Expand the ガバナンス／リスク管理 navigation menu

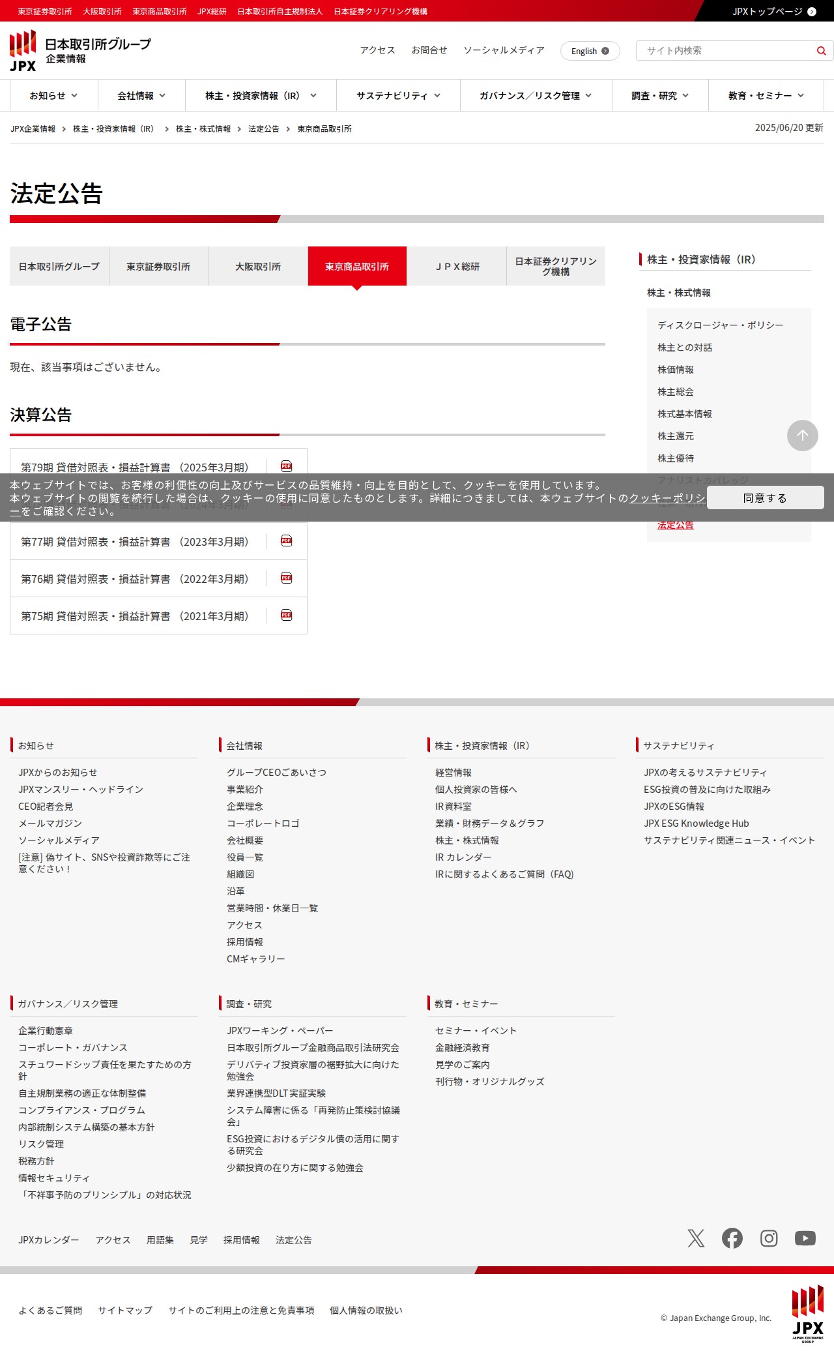coord(536,96)
